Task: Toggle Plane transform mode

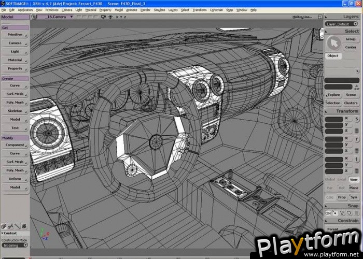Action: coord(354,188)
